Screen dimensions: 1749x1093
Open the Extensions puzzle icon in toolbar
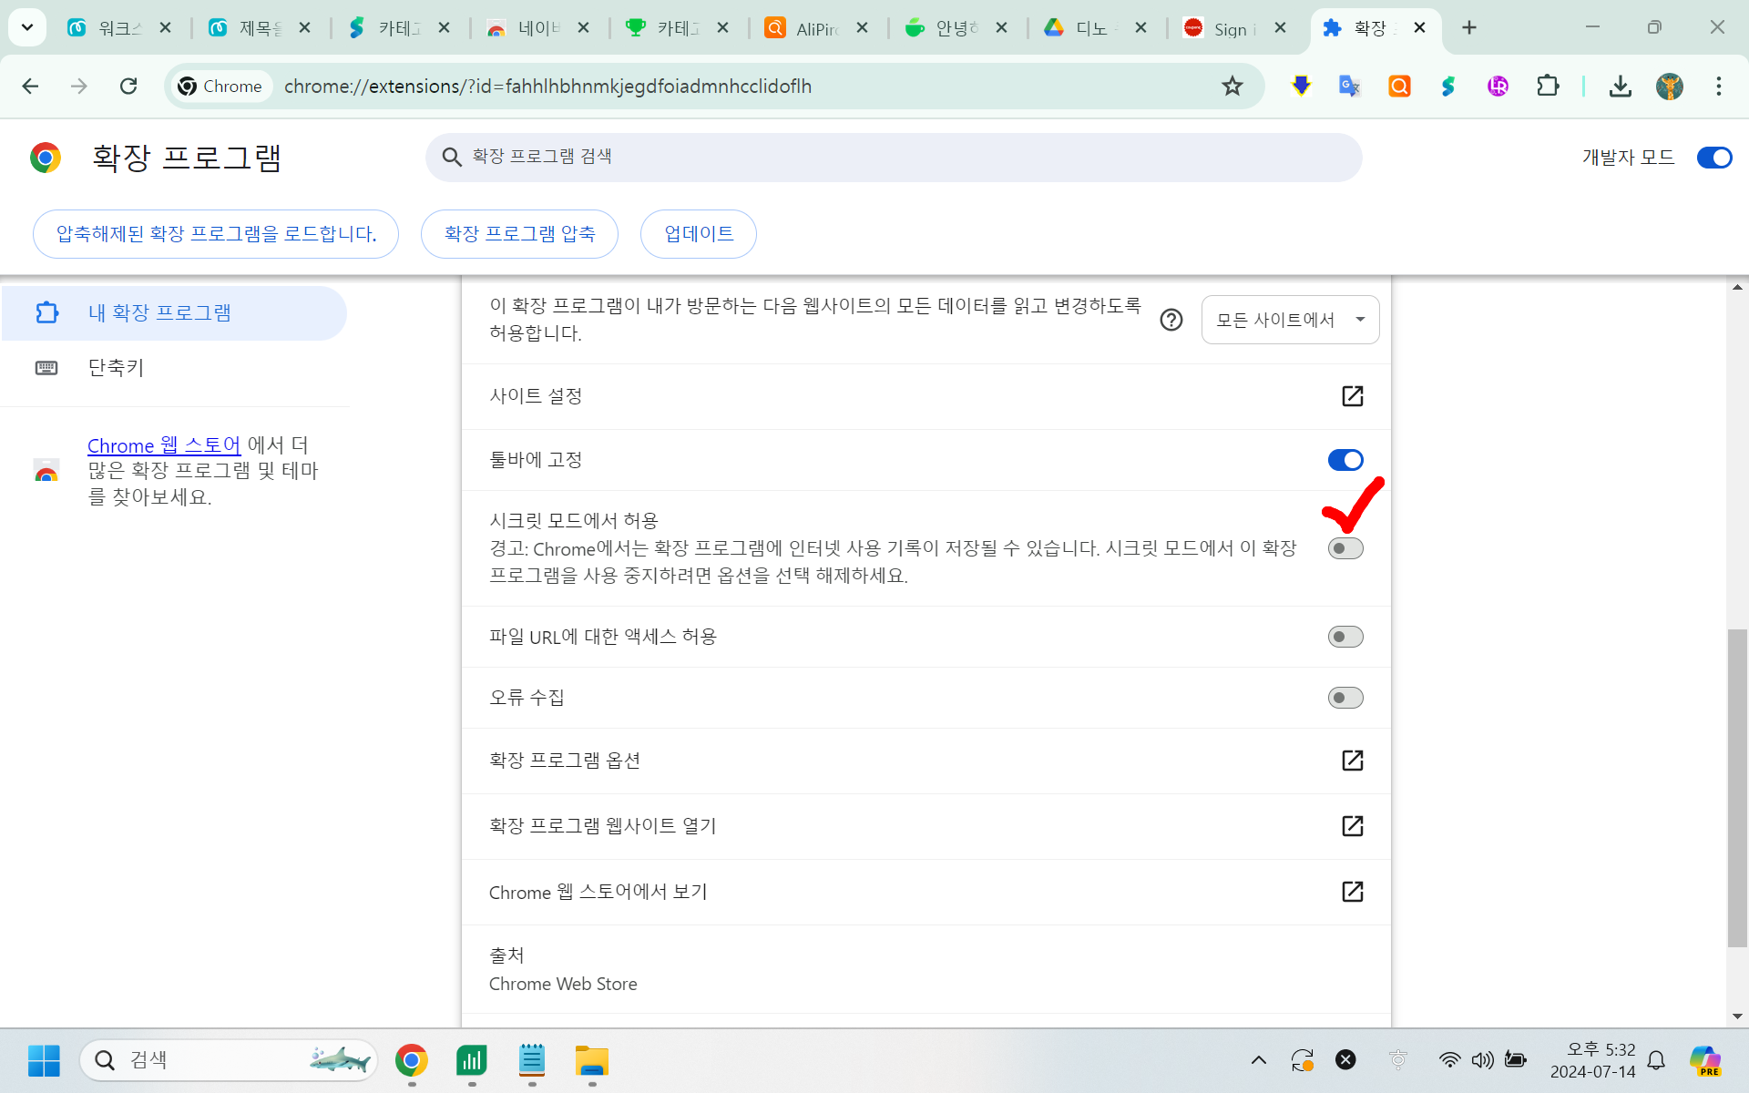pyautogui.click(x=1547, y=87)
